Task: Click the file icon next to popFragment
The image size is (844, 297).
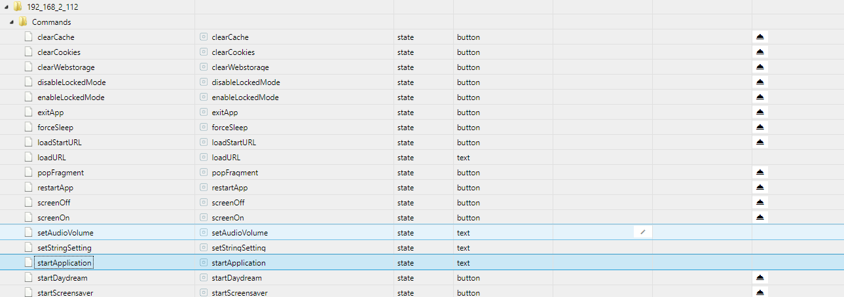Action: (28, 173)
